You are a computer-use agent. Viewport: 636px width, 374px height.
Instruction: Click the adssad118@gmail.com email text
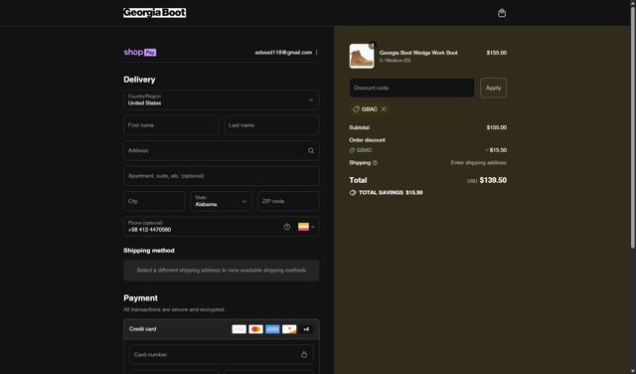[x=283, y=53]
